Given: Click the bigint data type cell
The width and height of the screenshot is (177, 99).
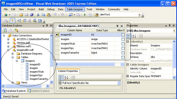Looking at the screenshot, I should tap(102, 53).
